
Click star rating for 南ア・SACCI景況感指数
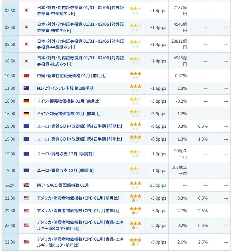pos(136,185)
